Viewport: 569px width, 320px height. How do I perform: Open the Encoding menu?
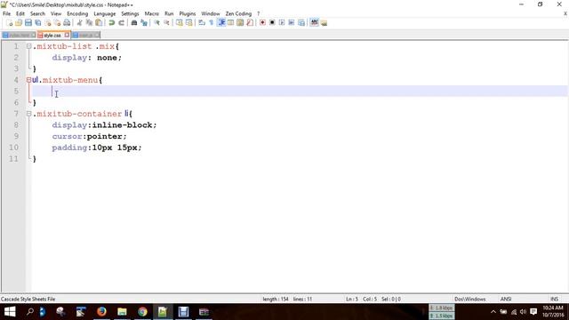pyautogui.click(x=77, y=14)
